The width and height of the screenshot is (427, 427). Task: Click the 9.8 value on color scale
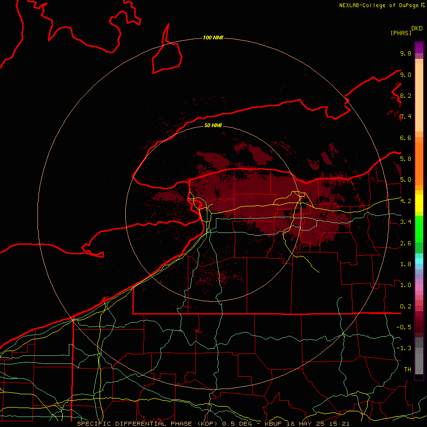pos(406,53)
